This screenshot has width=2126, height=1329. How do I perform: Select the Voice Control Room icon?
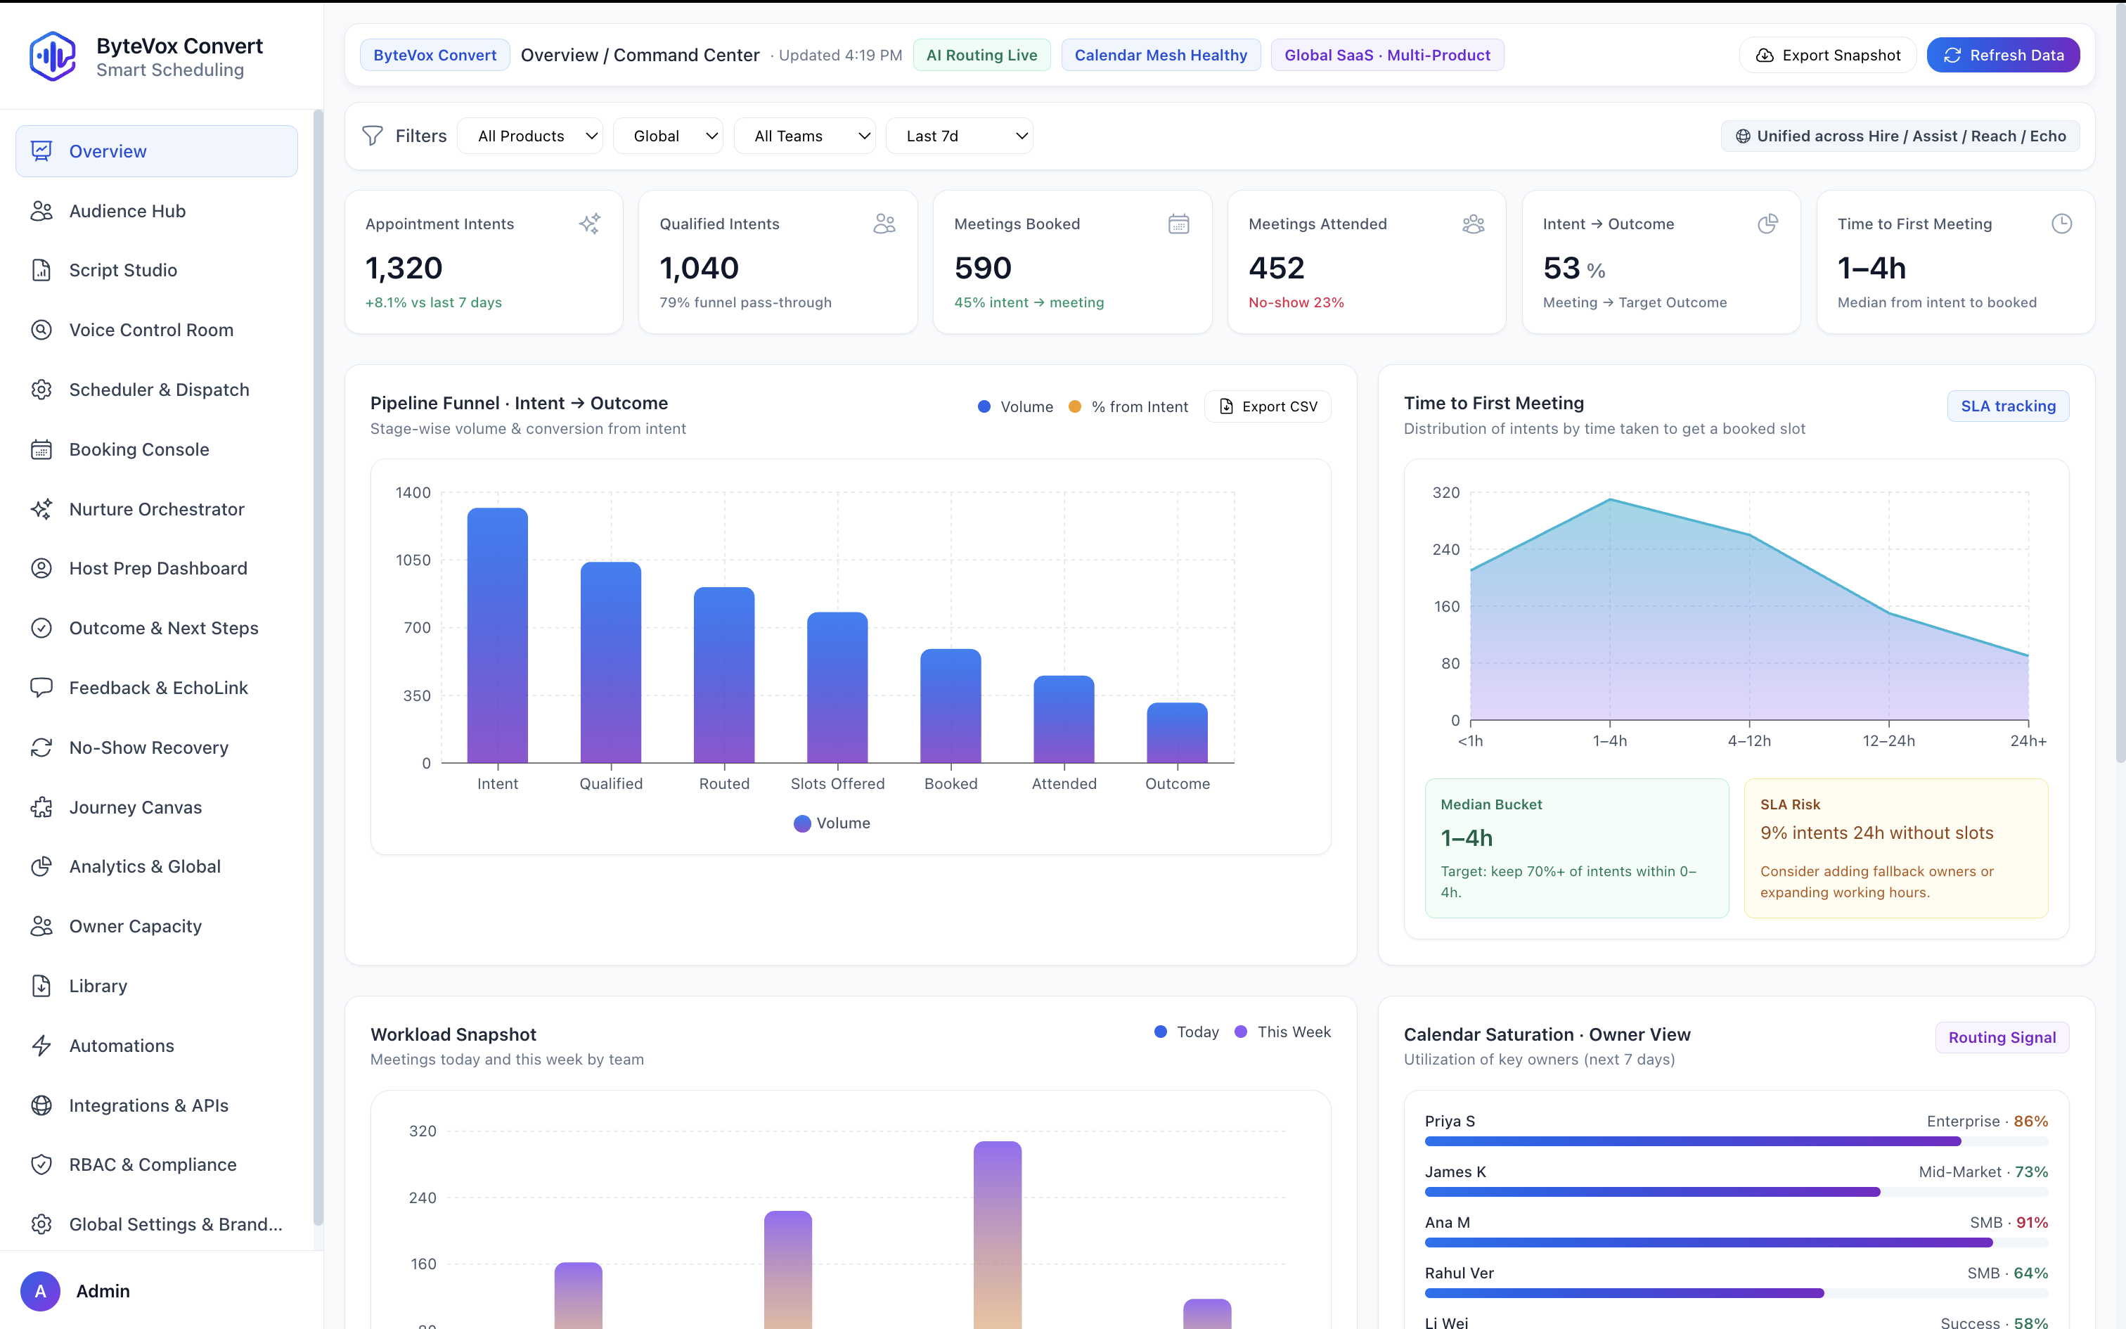click(x=41, y=330)
